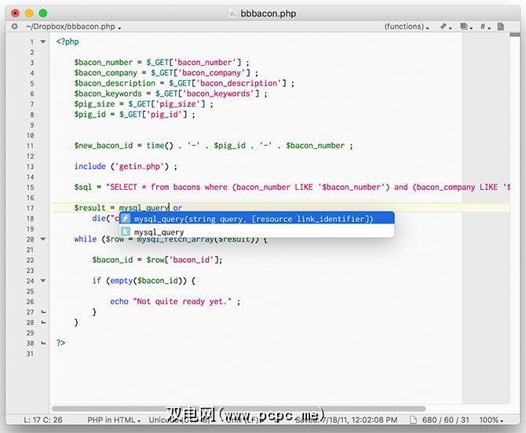
Task: Zoom the window with the green button
Action: pyautogui.click(x=43, y=13)
